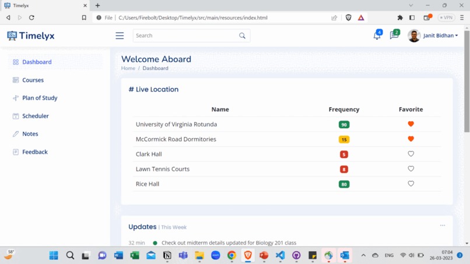
Task: Go back in browser
Action: (8, 17)
